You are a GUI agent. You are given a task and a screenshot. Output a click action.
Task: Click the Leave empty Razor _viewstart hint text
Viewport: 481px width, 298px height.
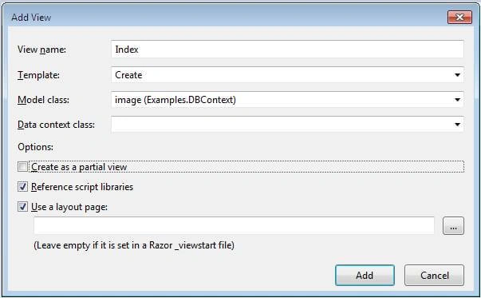[x=134, y=245]
